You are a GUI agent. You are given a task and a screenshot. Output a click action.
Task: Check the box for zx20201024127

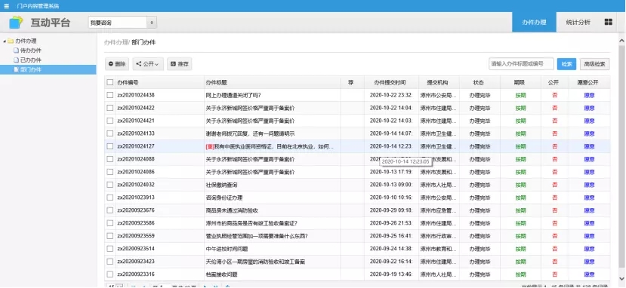110,146
